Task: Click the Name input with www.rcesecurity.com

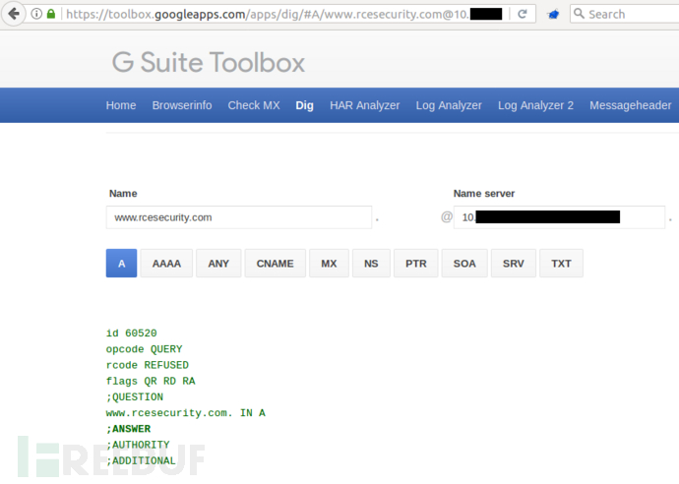Action: pyautogui.click(x=239, y=217)
